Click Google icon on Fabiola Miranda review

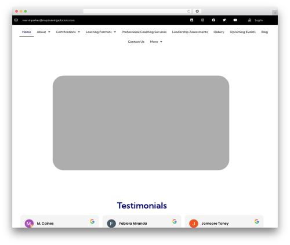(x=175, y=221)
